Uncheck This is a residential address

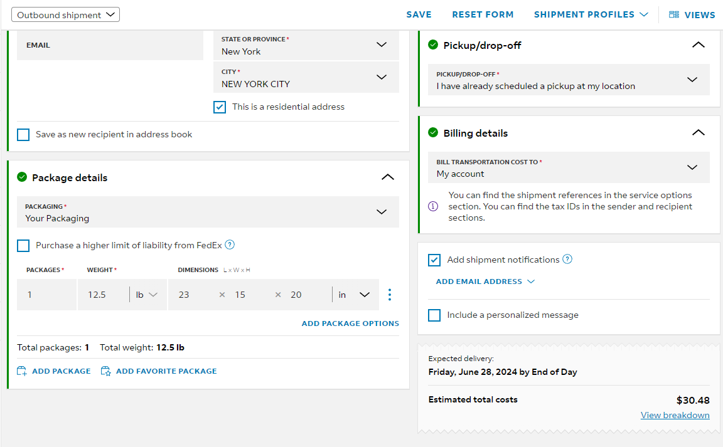point(220,107)
